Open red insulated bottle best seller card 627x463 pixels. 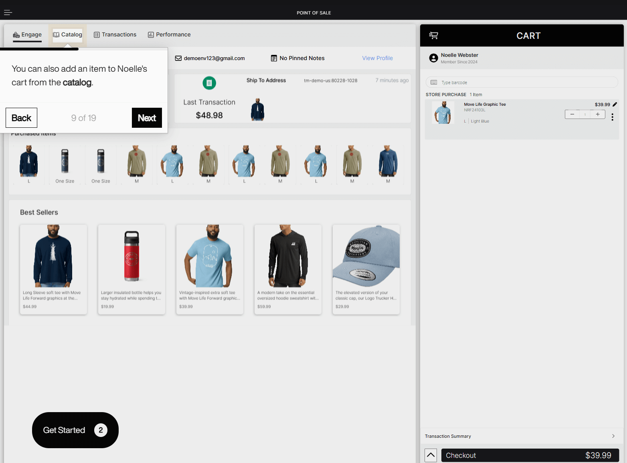pyautogui.click(x=131, y=270)
